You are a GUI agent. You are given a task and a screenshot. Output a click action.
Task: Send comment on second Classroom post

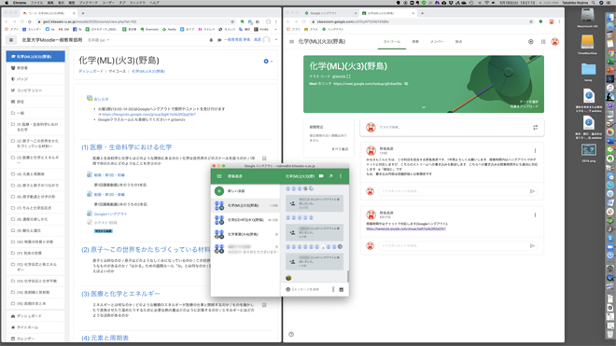[x=532, y=246]
